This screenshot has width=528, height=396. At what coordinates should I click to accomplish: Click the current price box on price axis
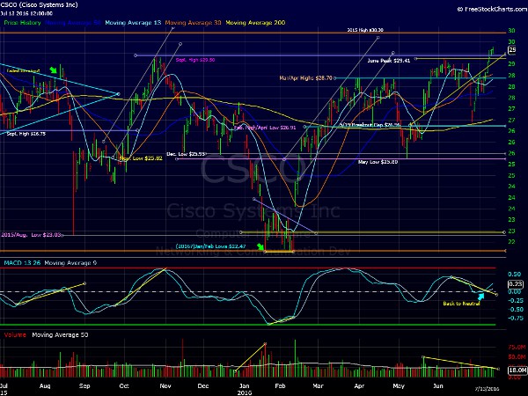[x=512, y=50]
